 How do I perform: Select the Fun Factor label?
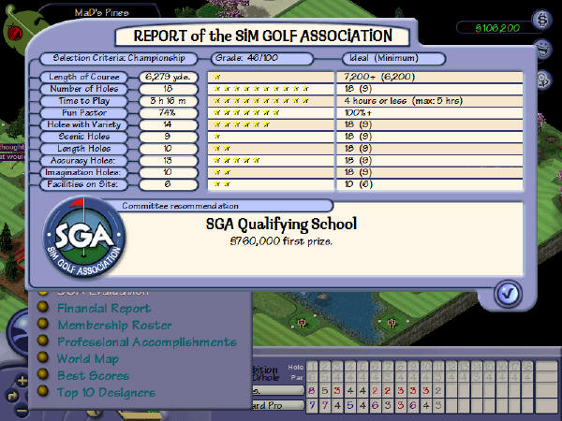(x=84, y=113)
